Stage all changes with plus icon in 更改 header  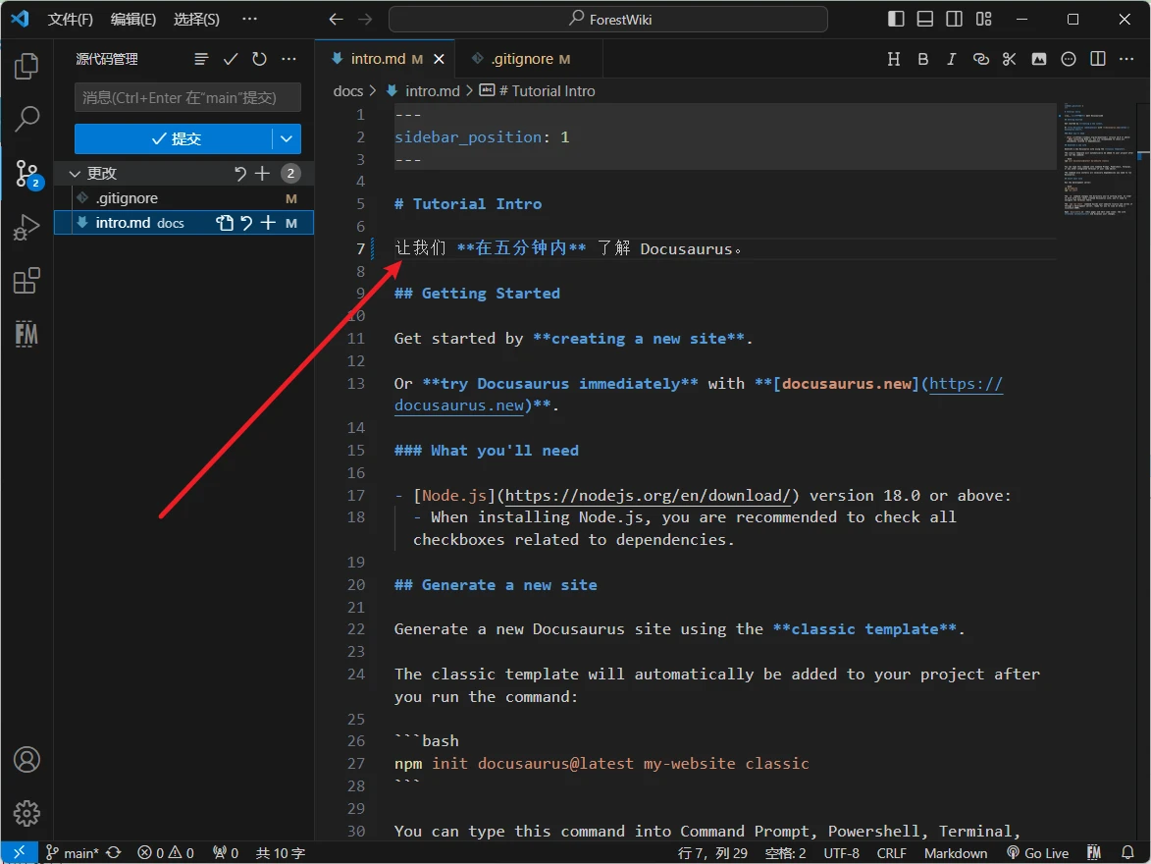[262, 174]
